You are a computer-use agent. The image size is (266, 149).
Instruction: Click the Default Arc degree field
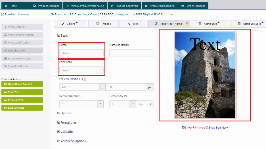(120, 104)
